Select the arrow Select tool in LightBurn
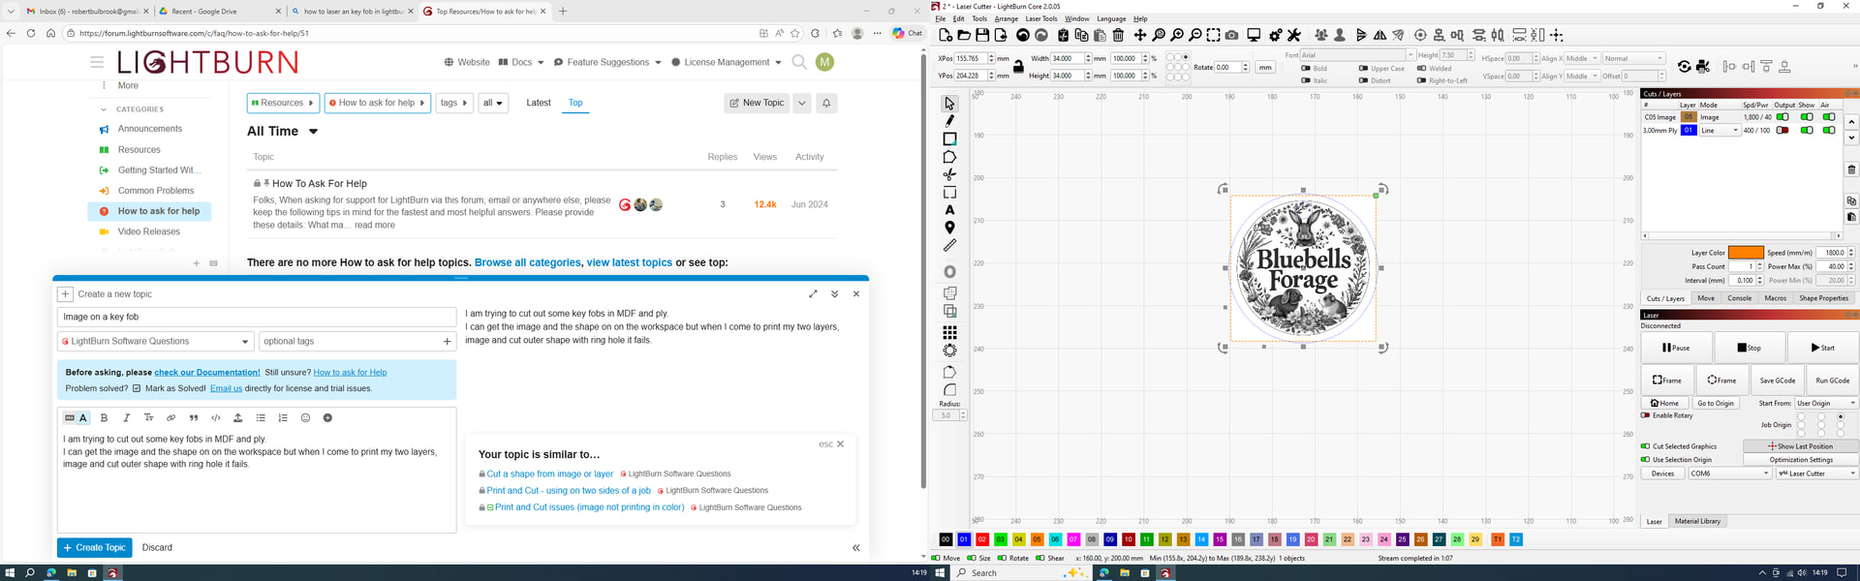Image resolution: width=1860 pixels, height=581 pixels. [949, 103]
